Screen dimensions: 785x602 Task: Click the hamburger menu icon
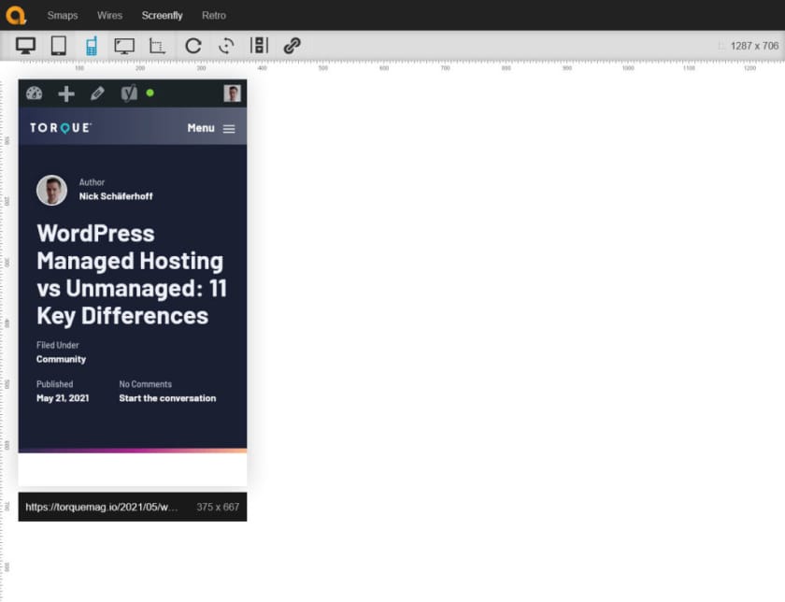tap(229, 129)
